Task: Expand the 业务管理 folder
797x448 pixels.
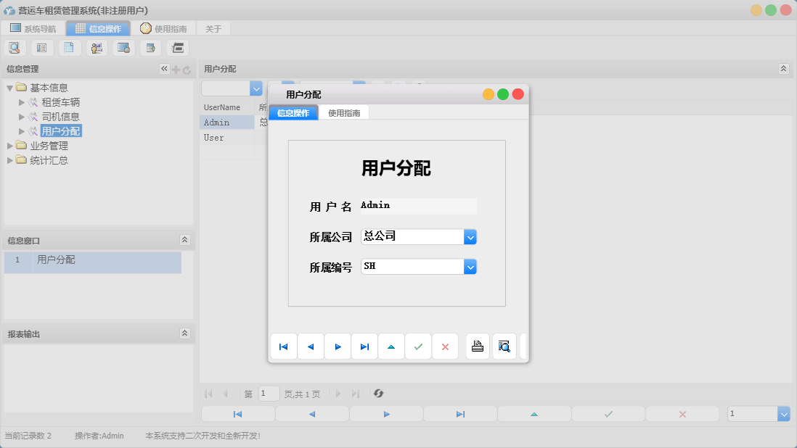Action: tap(10, 146)
